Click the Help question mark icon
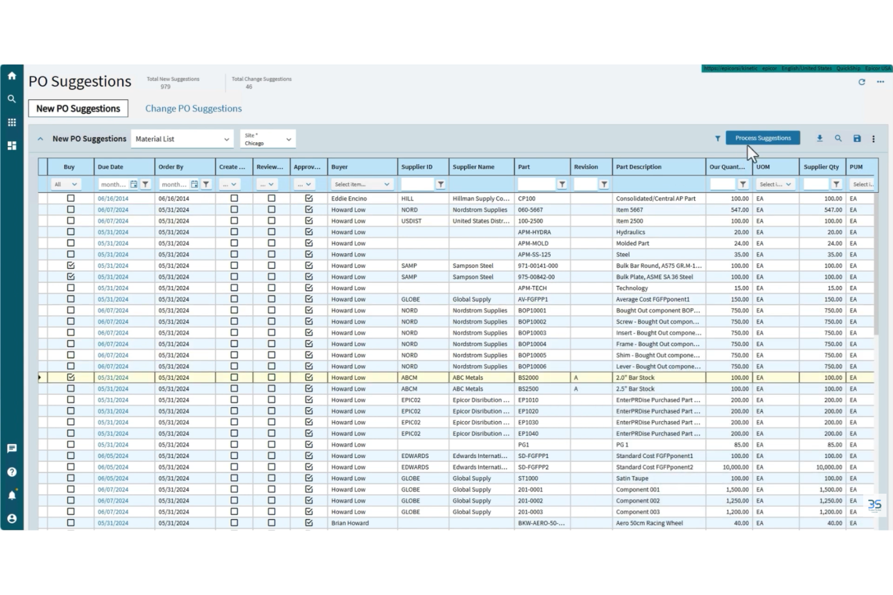The height and width of the screenshot is (595, 893). [x=11, y=472]
